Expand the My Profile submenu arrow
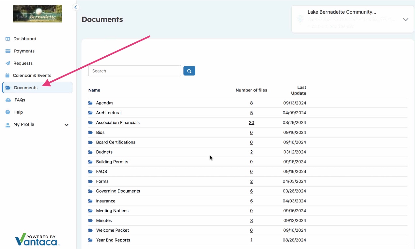 (x=67, y=125)
